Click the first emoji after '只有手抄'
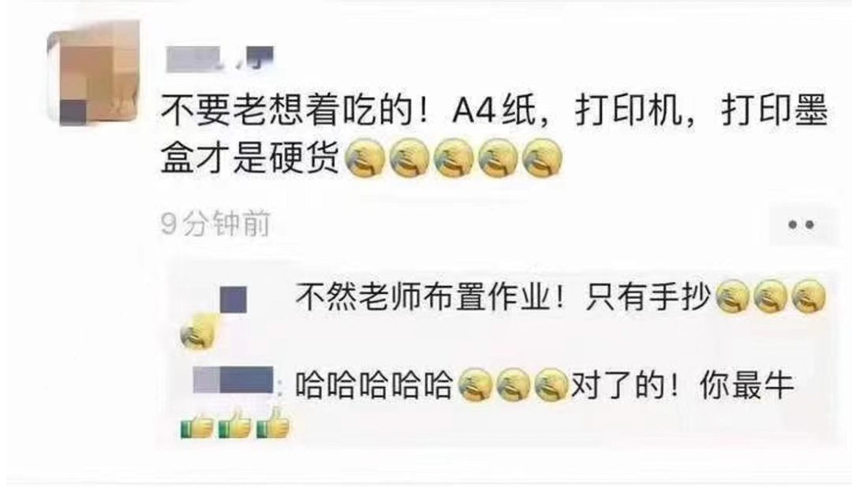Screen dimensions: 852x487 point(732,297)
